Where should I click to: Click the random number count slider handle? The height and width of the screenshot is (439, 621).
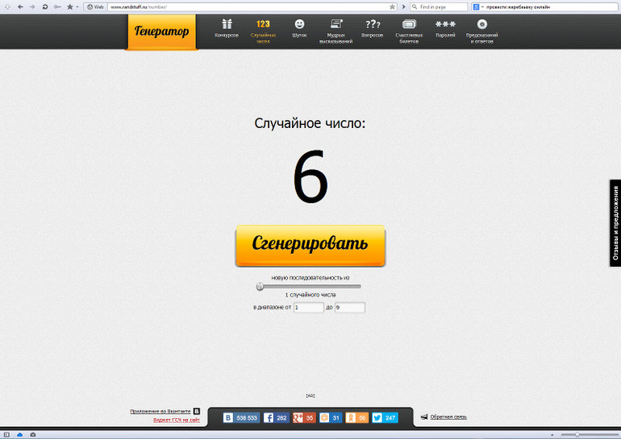pyautogui.click(x=260, y=286)
